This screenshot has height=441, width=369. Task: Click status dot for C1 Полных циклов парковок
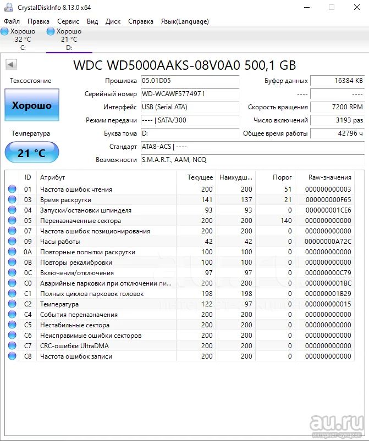pos(12,293)
